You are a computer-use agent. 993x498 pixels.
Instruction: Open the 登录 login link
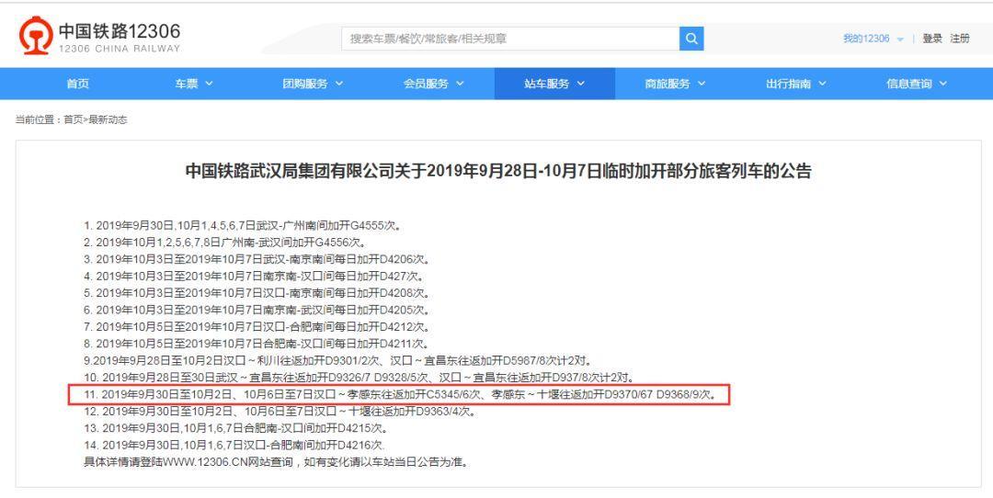[932, 38]
